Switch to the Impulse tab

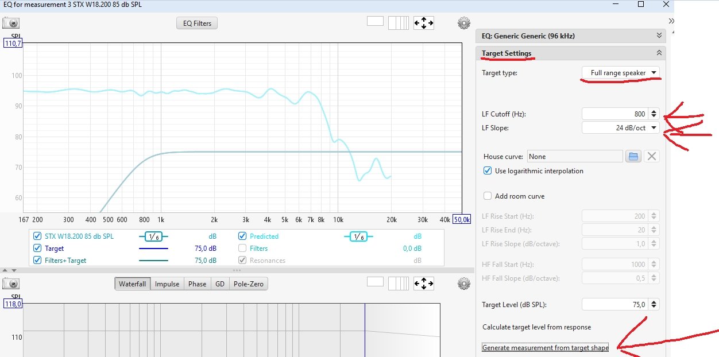click(x=167, y=284)
